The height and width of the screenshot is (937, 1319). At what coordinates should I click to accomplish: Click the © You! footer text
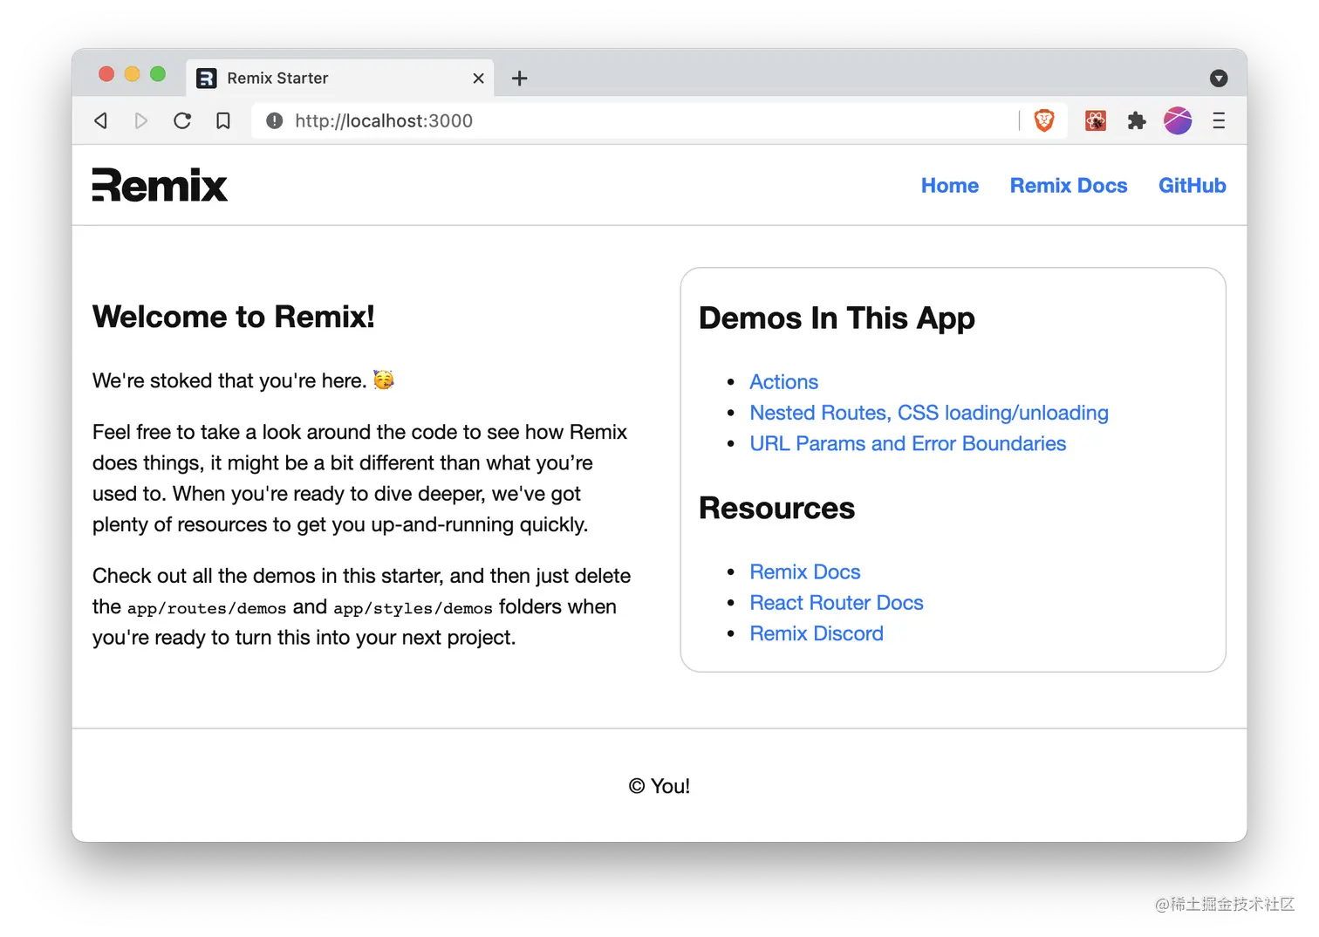(659, 786)
